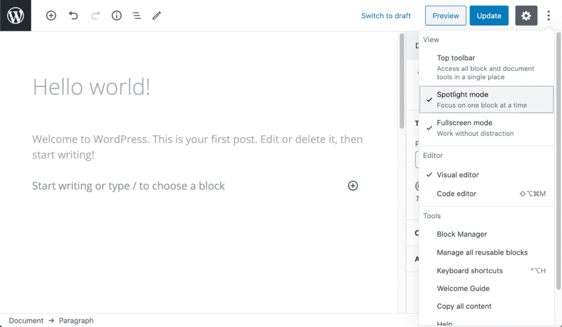
Task: Click the Update button
Action: click(x=489, y=15)
